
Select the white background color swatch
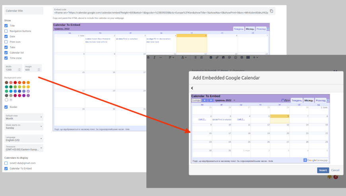6,100
